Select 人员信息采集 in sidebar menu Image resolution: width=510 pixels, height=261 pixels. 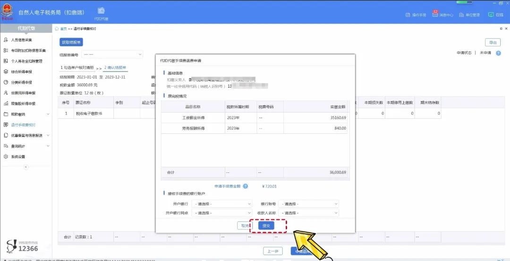click(x=21, y=40)
